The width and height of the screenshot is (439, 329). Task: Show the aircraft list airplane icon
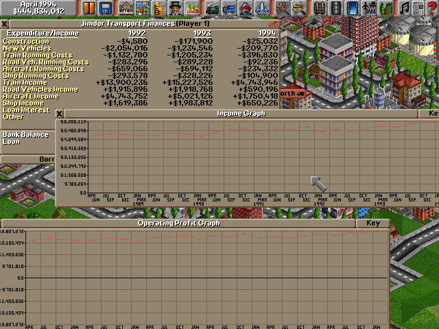point(262,8)
